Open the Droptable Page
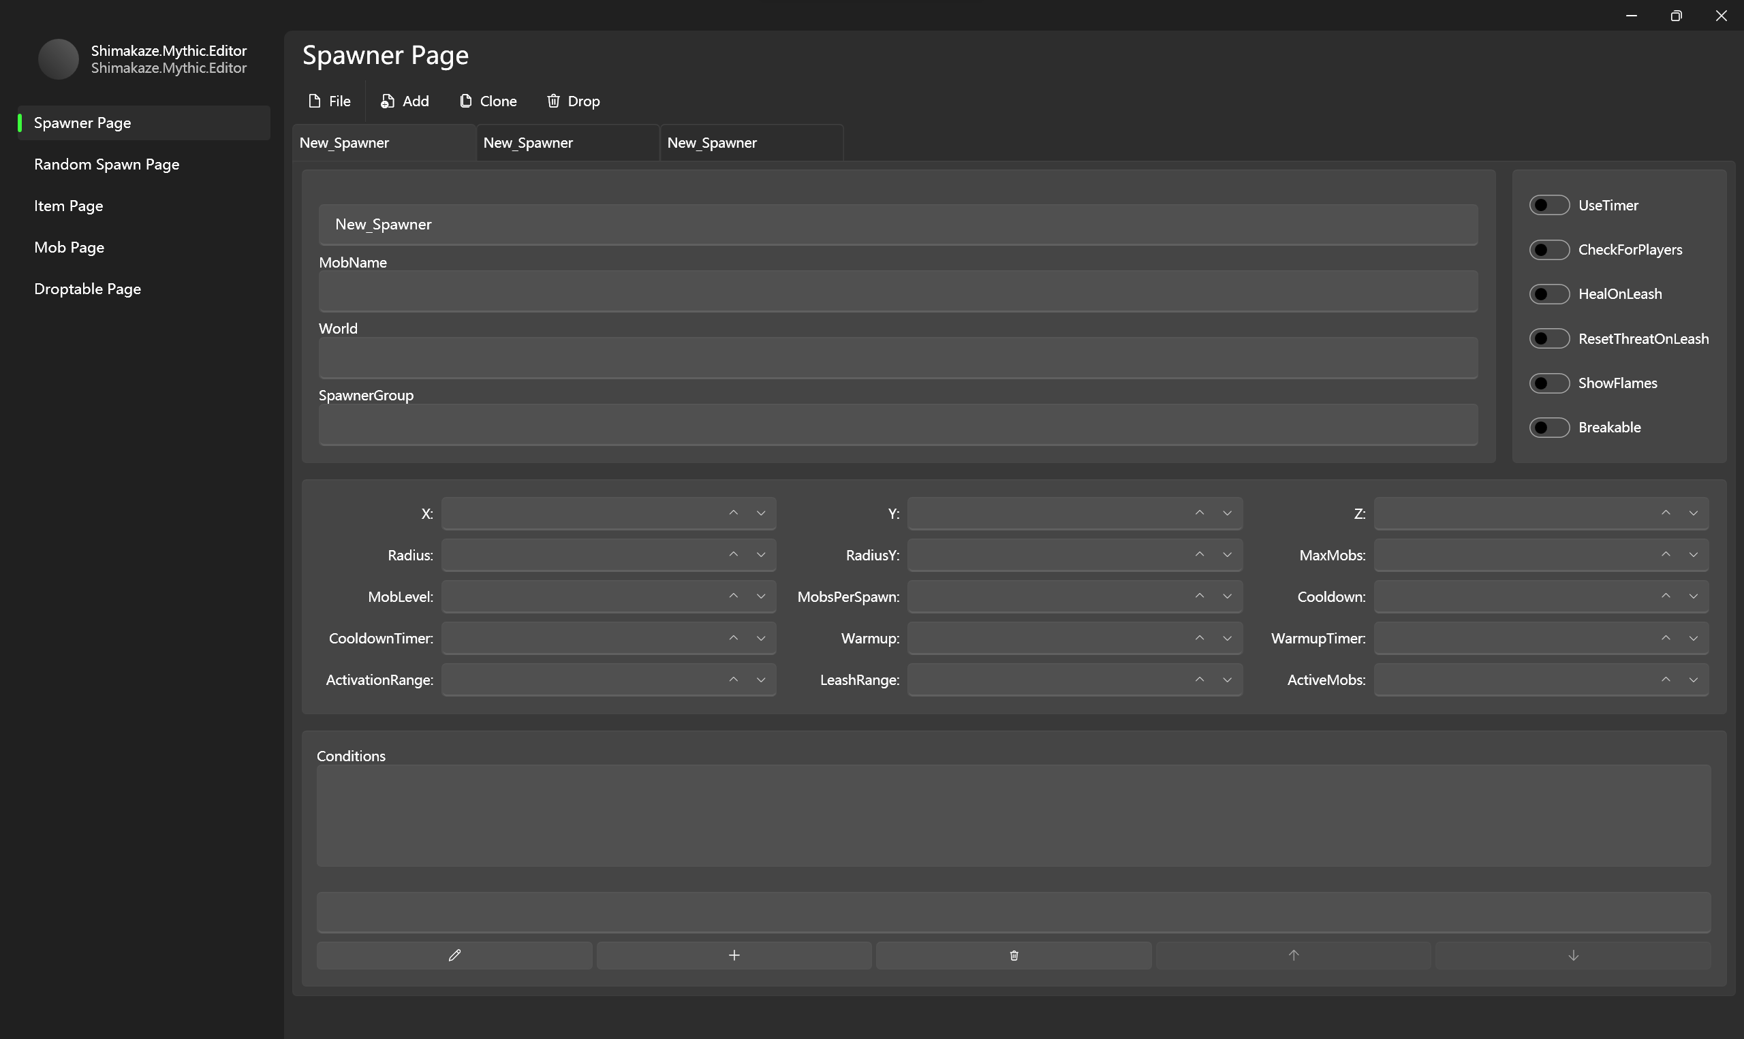Viewport: 1744px width, 1039px height. click(x=87, y=289)
